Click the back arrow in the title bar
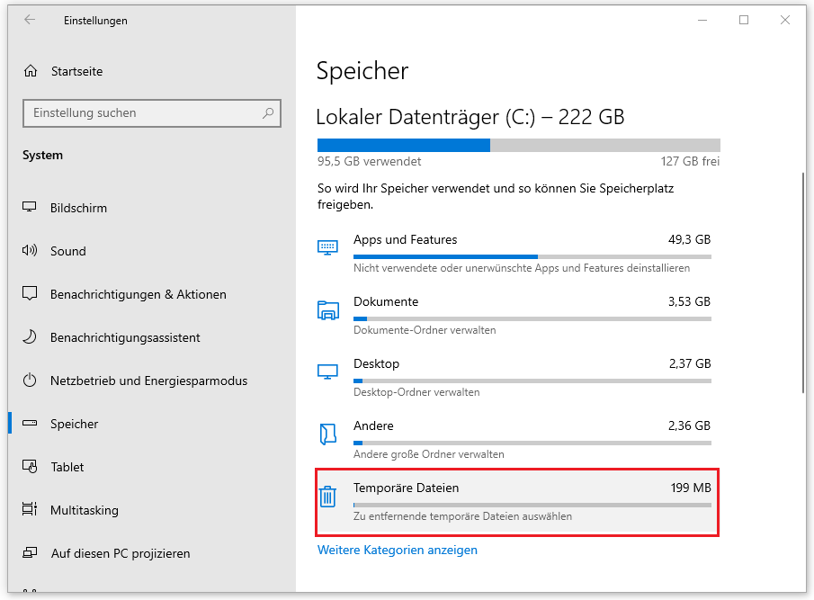Screen dimensions: 814x600 28,20
